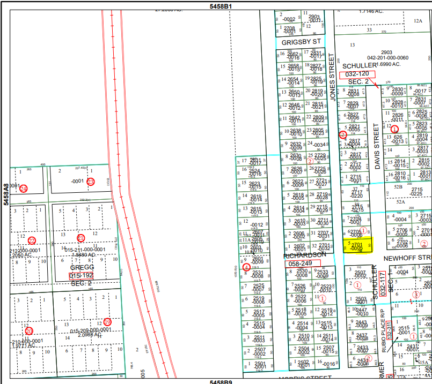Click red circled block number 24
Viewport: 432px width, 384px height.
pyautogui.click(x=24, y=189)
